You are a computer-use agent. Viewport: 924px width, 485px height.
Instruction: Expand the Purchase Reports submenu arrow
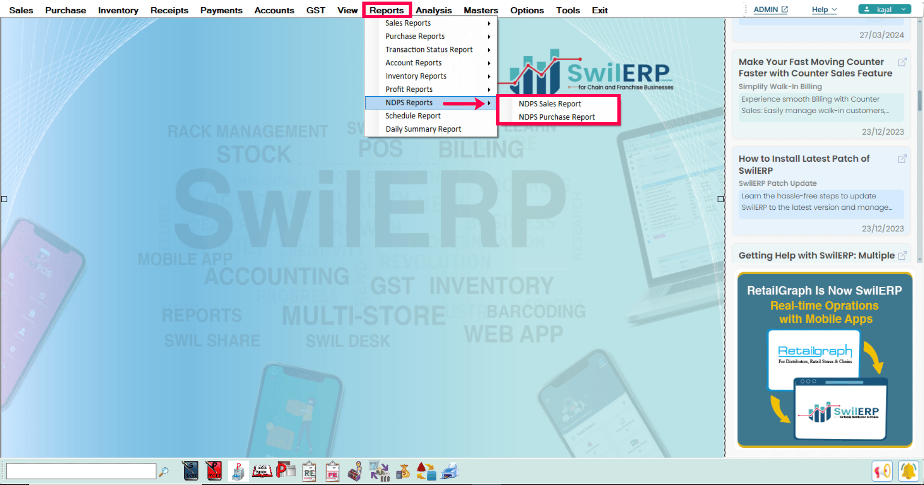pyautogui.click(x=488, y=37)
